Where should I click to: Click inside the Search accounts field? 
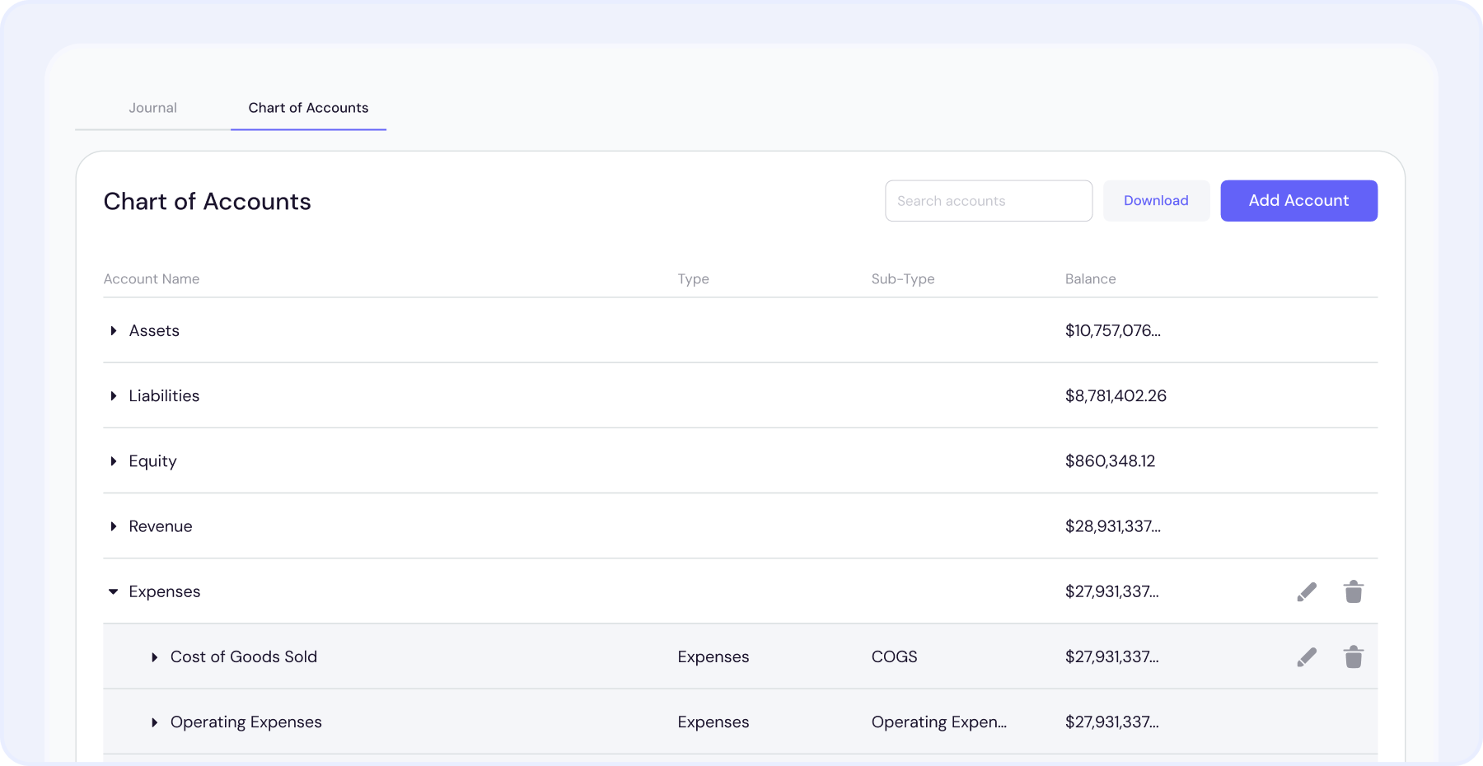(988, 200)
